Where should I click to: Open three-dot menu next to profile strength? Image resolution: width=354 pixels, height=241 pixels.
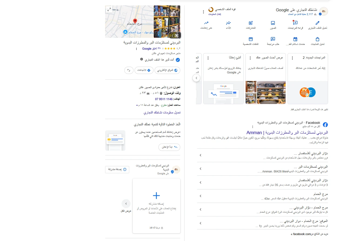click(x=203, y=12)
